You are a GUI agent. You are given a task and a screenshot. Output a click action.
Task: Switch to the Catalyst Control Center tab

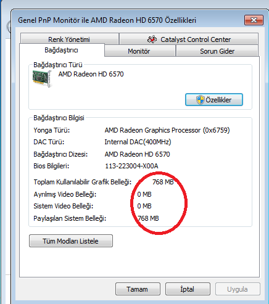(x=189, y=39)
